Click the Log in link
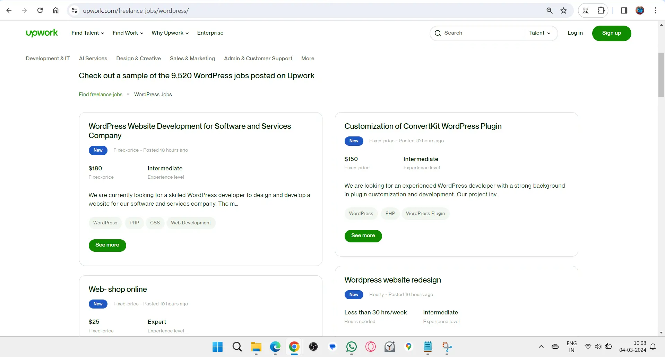The width and height of the screenshot is (665, 357). [x=575, y=33]
